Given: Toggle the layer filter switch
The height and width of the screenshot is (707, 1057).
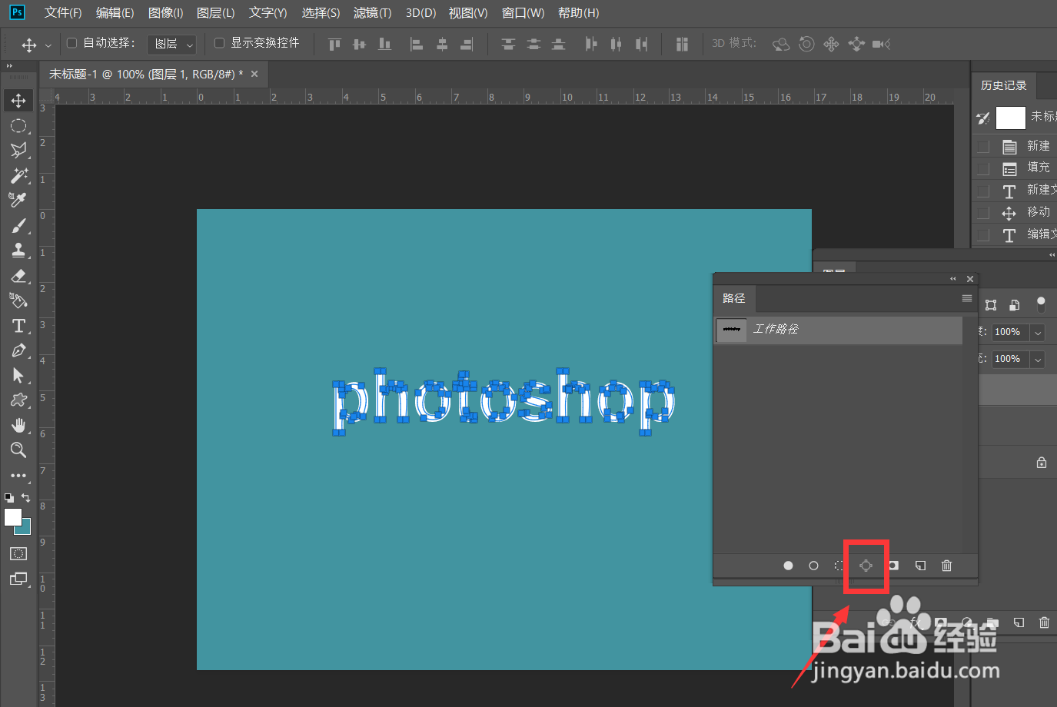Looking at the screenshot, I should 1041,304.
